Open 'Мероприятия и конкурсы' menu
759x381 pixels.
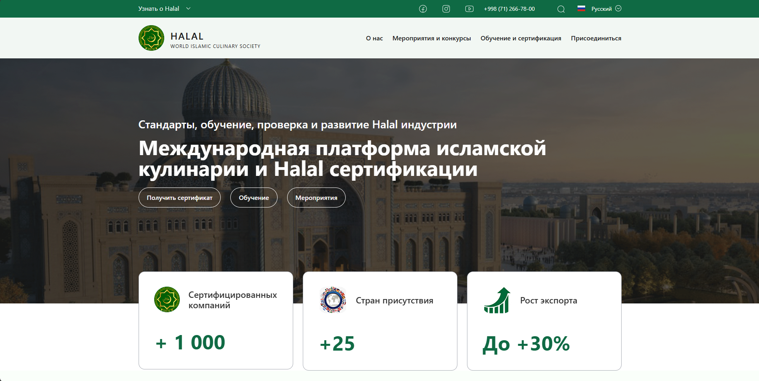432,38
